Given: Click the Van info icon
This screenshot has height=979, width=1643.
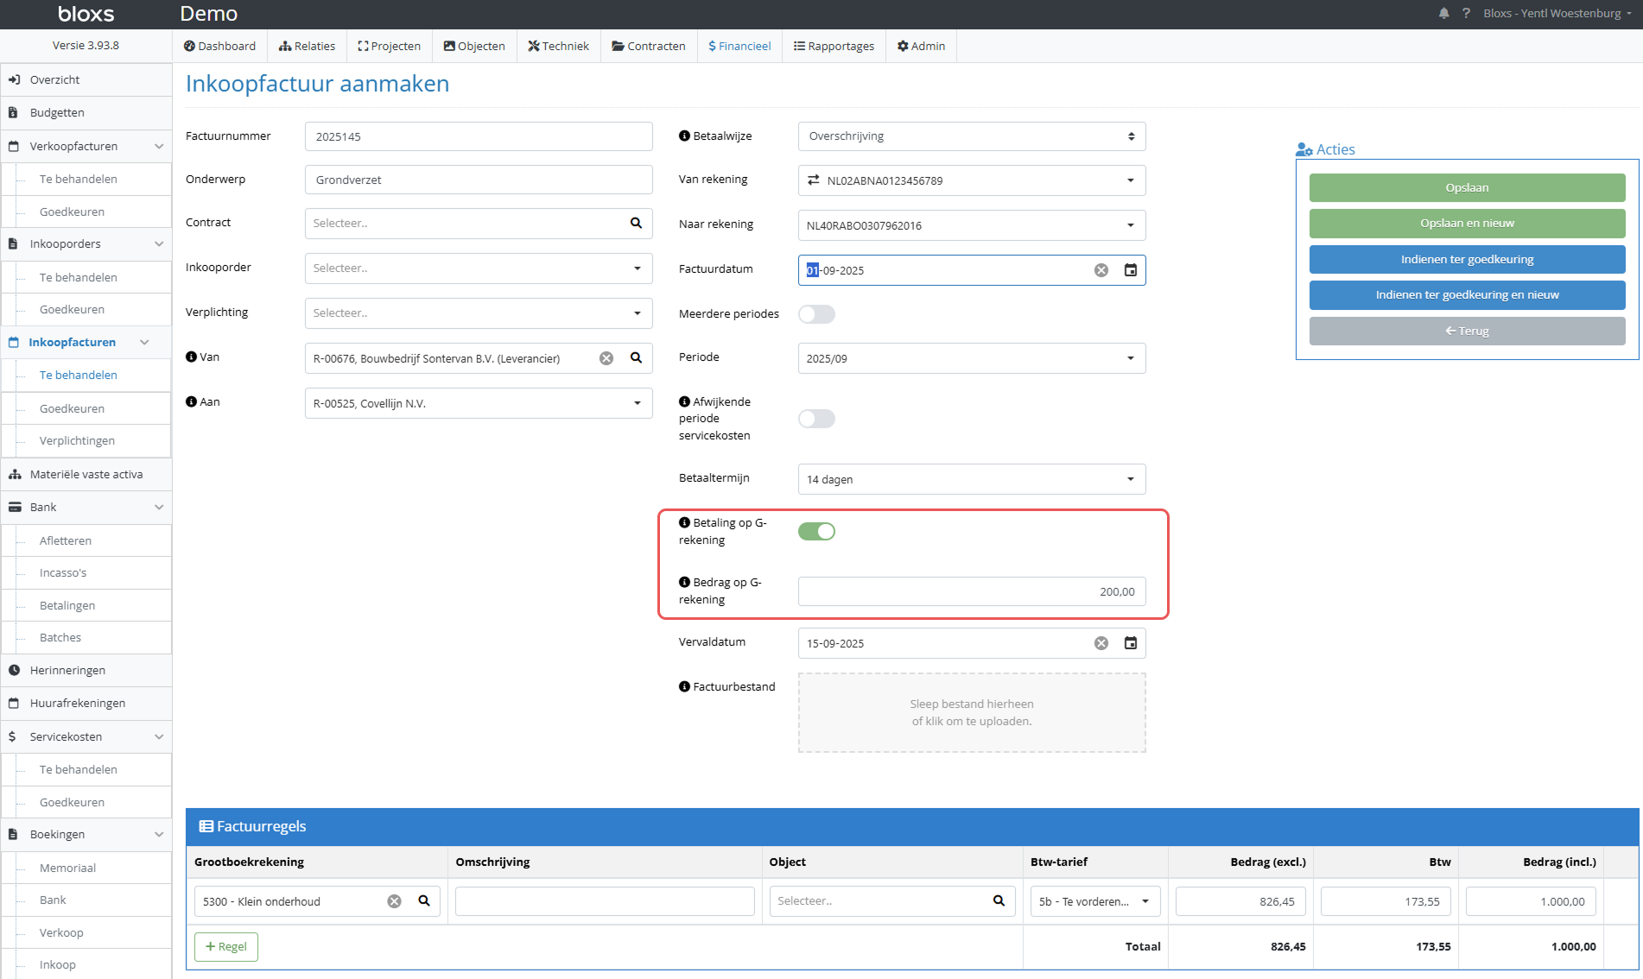Looking at the screenshot, I should click(x=191, y=357).
